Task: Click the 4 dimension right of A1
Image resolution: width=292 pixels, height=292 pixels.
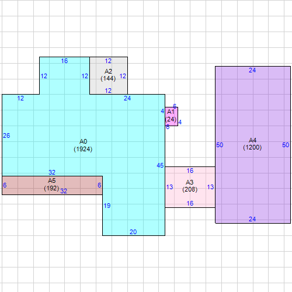Action: point(180,122)
